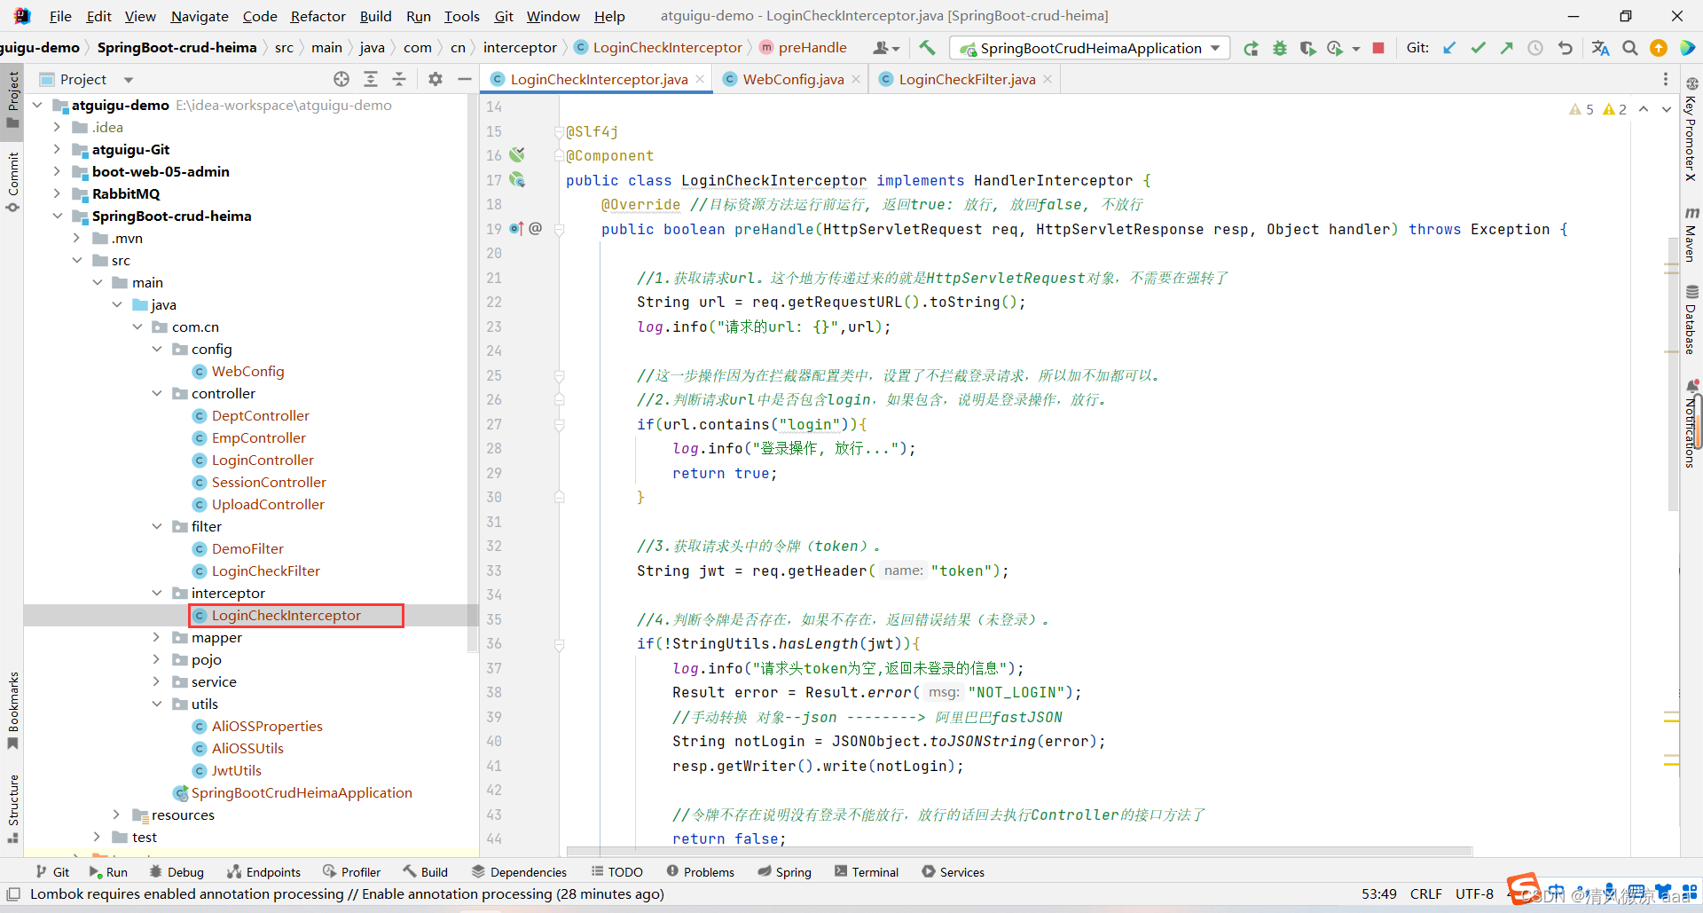The width and height of the screenshot is (1703, 913).
Task: Click preHandle breadcrumb in navigation bar
Action: pyautogui.click(x=804, y=48)
